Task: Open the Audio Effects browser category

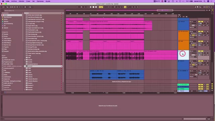Action: pos(7,41)
